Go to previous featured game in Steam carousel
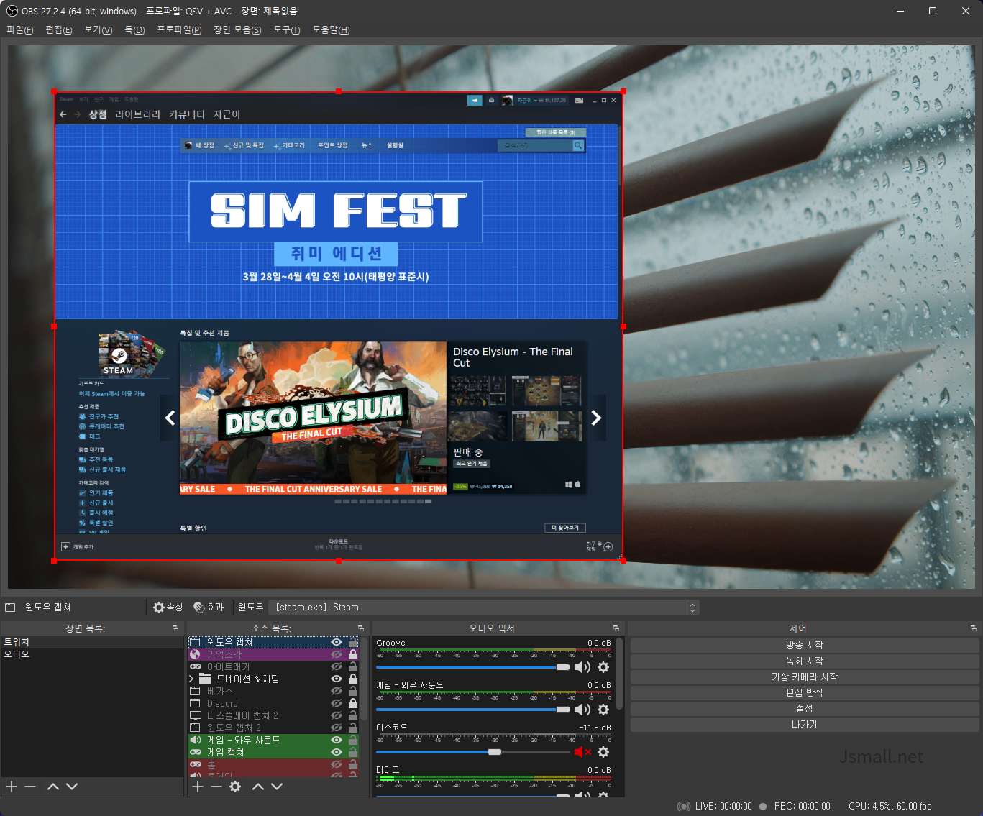 170,418
